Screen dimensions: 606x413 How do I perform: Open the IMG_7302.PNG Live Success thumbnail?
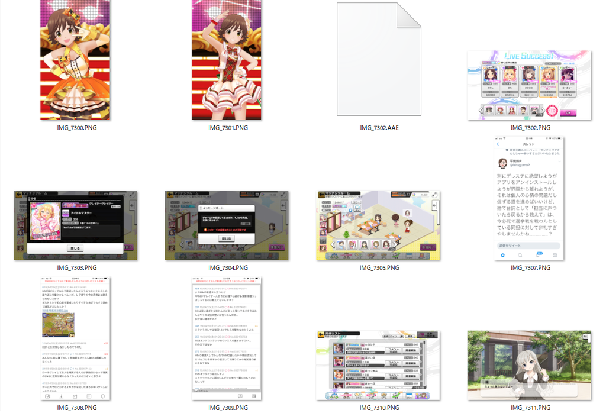[529, 85]
